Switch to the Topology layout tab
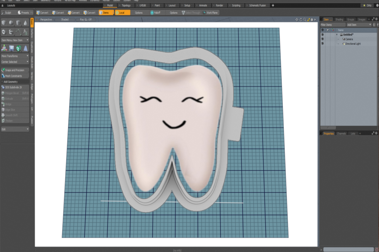The height and width of the screenshot is (252, 379). coord(126,5)
